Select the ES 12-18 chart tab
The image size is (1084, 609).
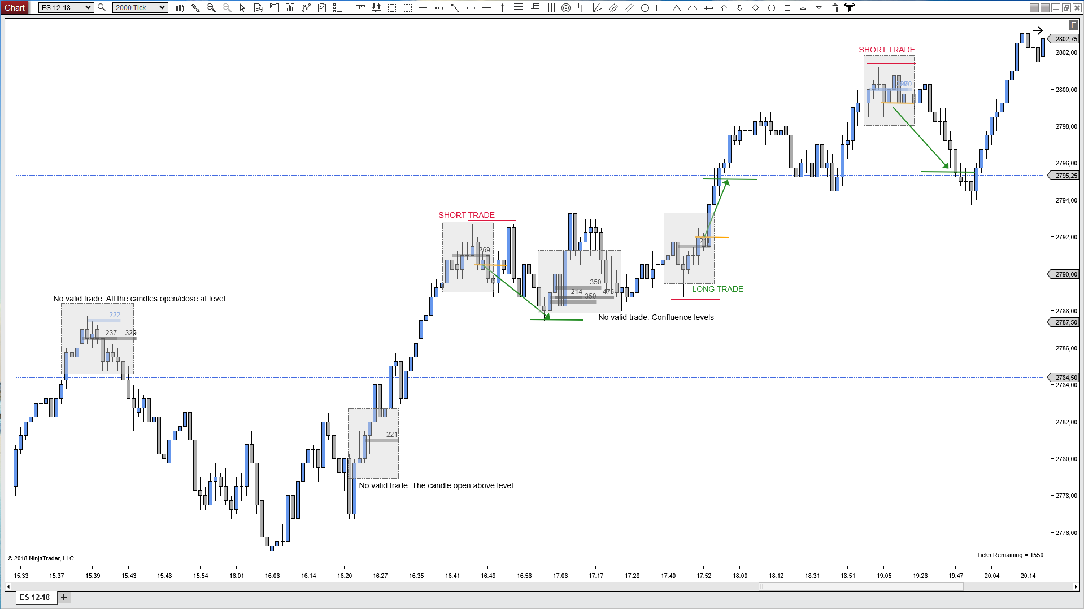point(35,597)
